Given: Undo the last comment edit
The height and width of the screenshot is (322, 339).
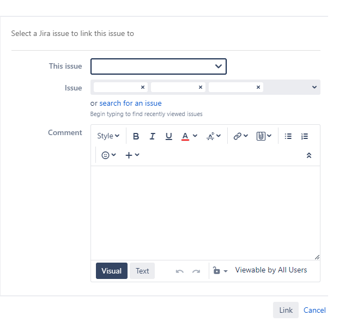Looking at the screenshot, I should 180,271.
